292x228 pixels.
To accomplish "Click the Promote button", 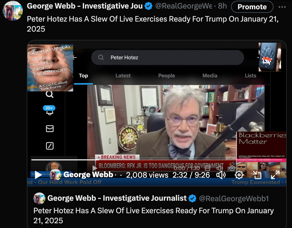I will tap(252, 7).
